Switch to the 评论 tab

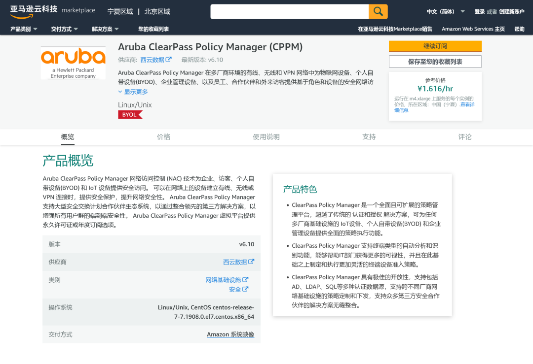click(465, 137)
